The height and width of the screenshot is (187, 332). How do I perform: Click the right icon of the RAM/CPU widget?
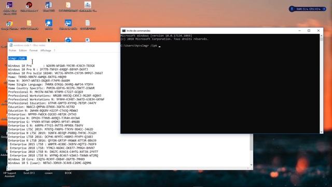[x=324, y=9]
